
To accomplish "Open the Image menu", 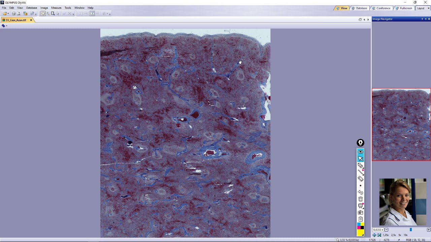I will 44,8.
